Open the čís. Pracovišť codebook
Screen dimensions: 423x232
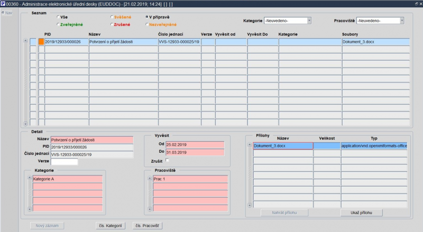[148, 226]
